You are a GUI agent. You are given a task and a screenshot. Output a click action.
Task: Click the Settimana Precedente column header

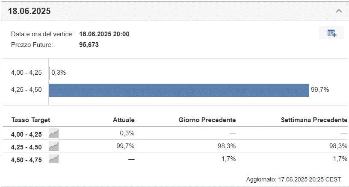pos(314,120)
